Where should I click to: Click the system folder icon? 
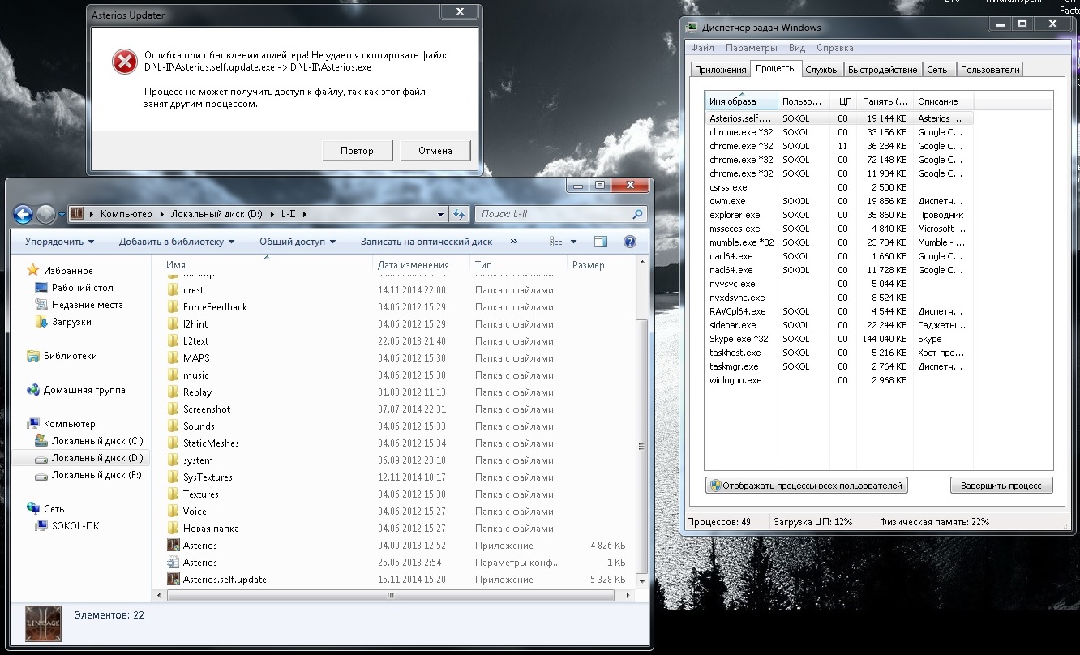tap(173, 460)
